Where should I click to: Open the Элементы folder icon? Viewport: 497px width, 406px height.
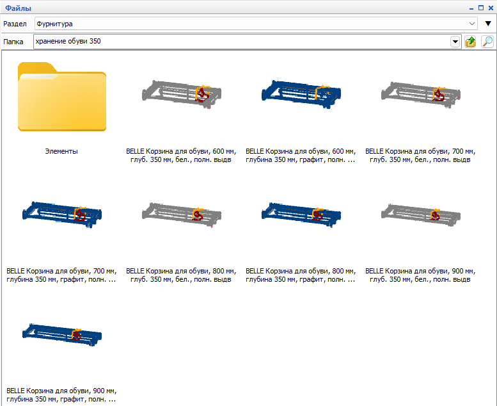tap(62, 97)
